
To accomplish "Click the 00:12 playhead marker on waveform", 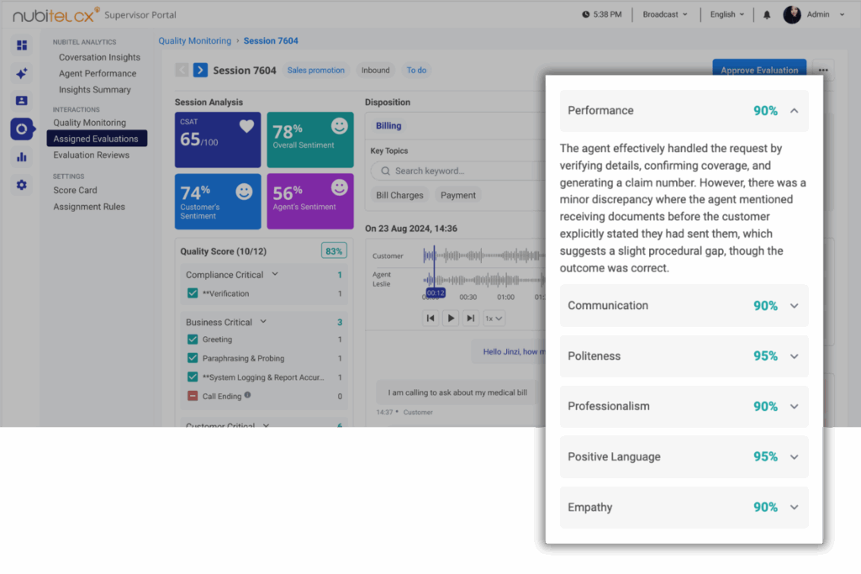I will pyautogui.click(x=436, y=293).
